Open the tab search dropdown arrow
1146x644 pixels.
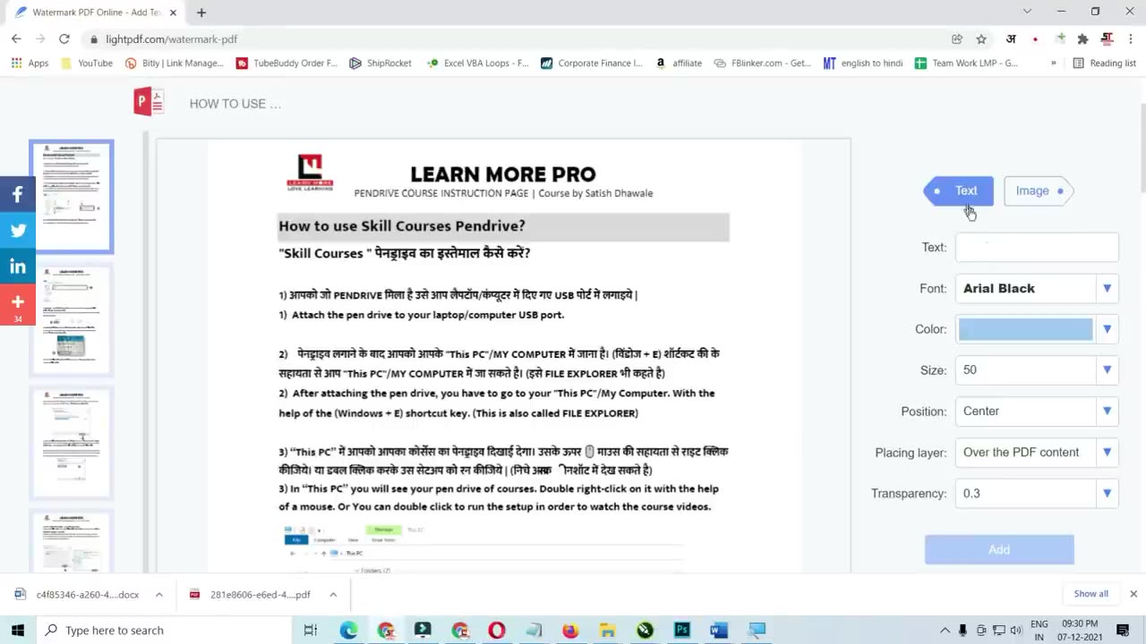click(x=1027, y=12)
